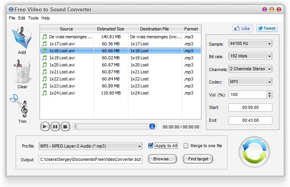Click music note icon for 1x23 Lost.avi
This screenshot has height=187, width=290.
point(44,86)
